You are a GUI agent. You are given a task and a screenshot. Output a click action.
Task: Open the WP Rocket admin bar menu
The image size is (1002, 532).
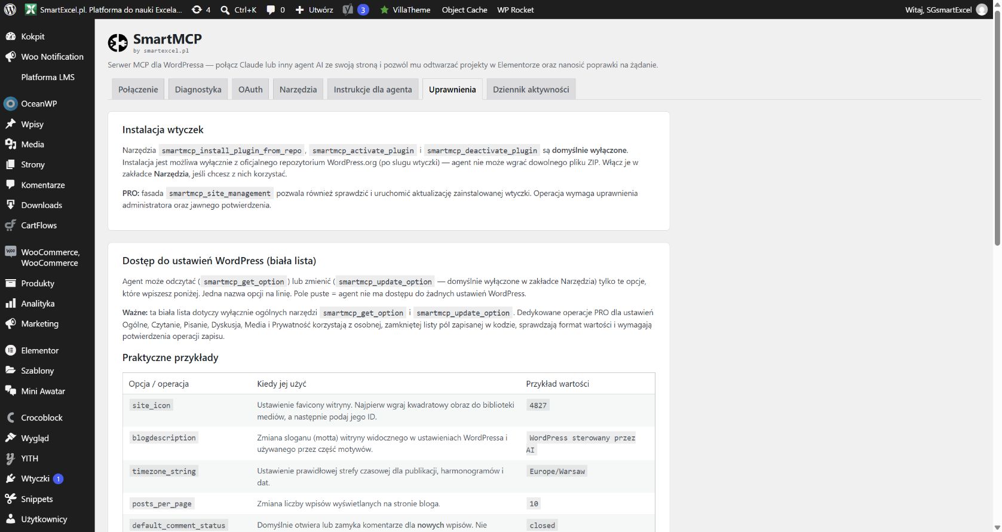tap(516, 10)
